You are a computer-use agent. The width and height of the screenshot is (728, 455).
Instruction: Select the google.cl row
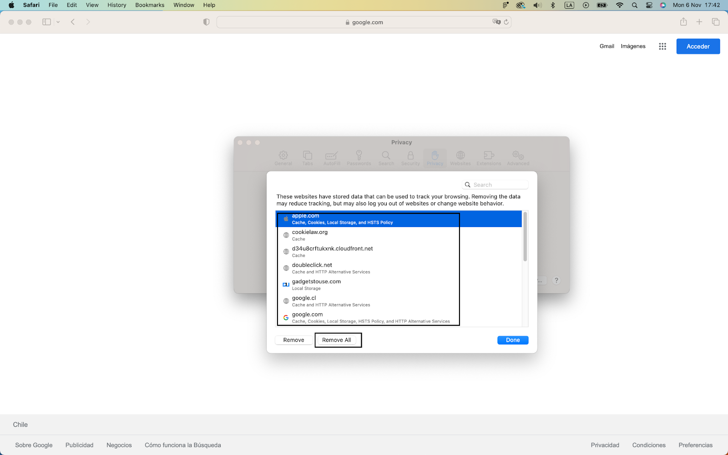[x=399, y=301]
